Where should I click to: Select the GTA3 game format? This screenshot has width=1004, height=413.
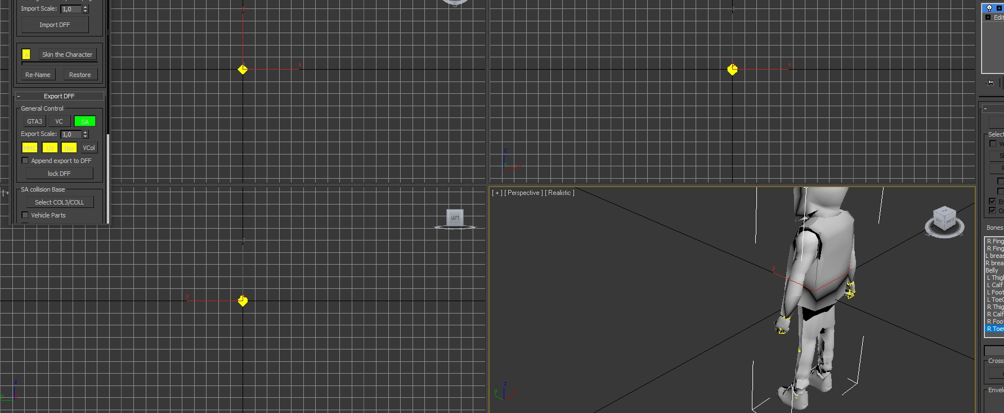tap(34, 121)
